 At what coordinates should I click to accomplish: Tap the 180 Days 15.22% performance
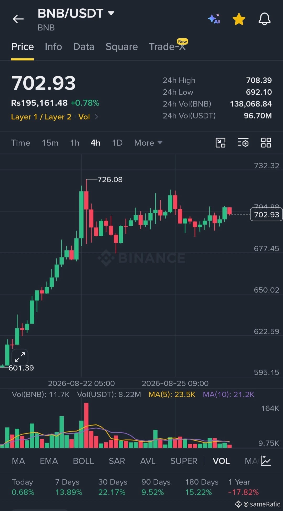pyautogui.click(x=202, y=487)
